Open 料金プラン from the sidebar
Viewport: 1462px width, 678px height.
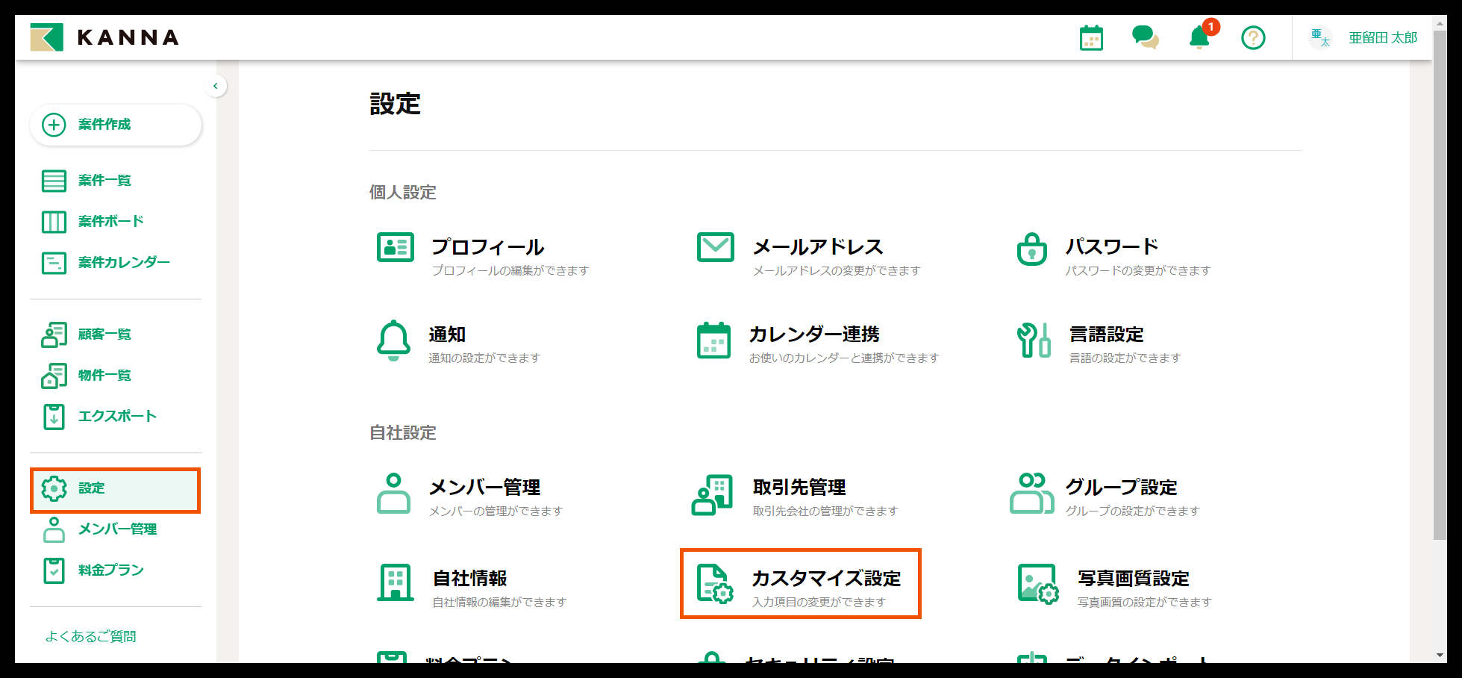pos(107,570)
